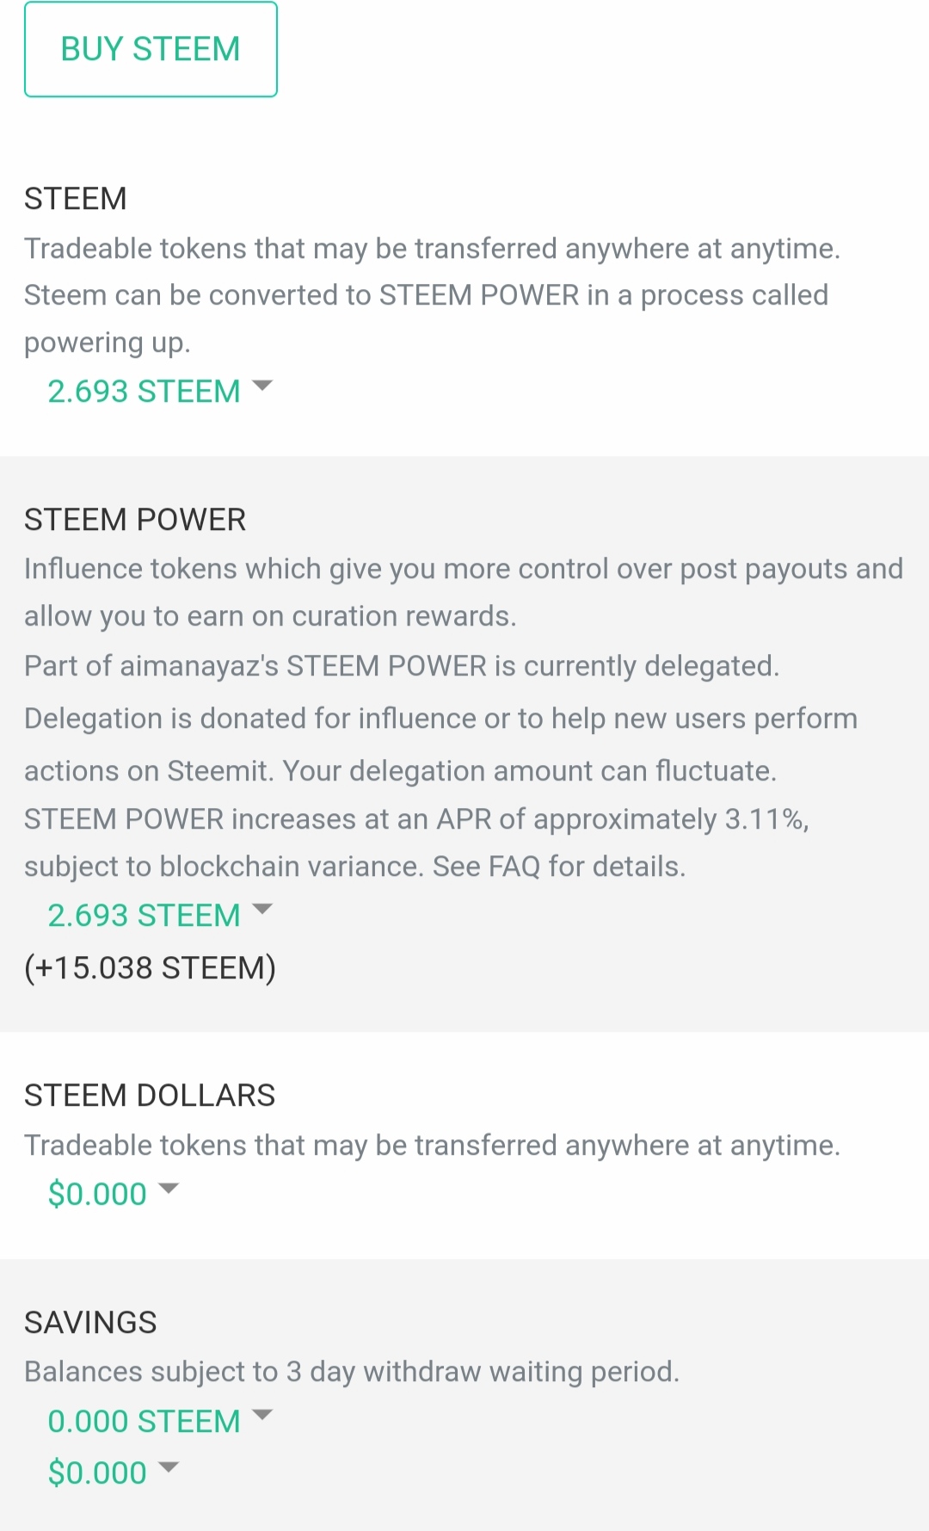Screen dimensions: 929x1531
Task: Click the arrow beside the STEEM POWER balance
Action: (262, 909)
